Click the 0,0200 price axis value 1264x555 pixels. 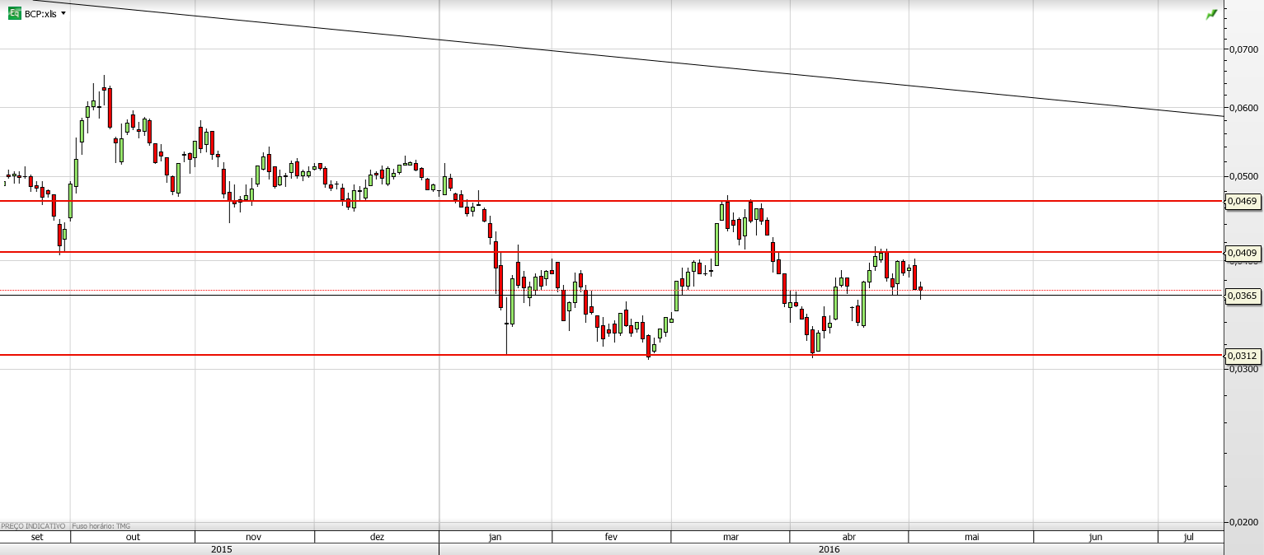pos(1243,522)
